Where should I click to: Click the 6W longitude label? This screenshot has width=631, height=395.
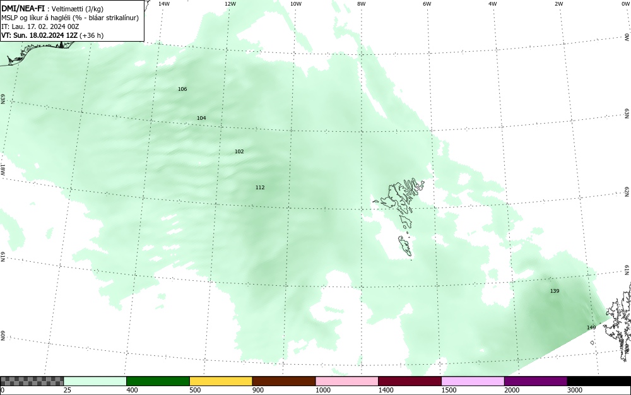pyautogui.click(x=427, y=4)
